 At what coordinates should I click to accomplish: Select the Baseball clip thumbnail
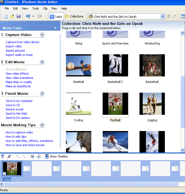[79, 65]
